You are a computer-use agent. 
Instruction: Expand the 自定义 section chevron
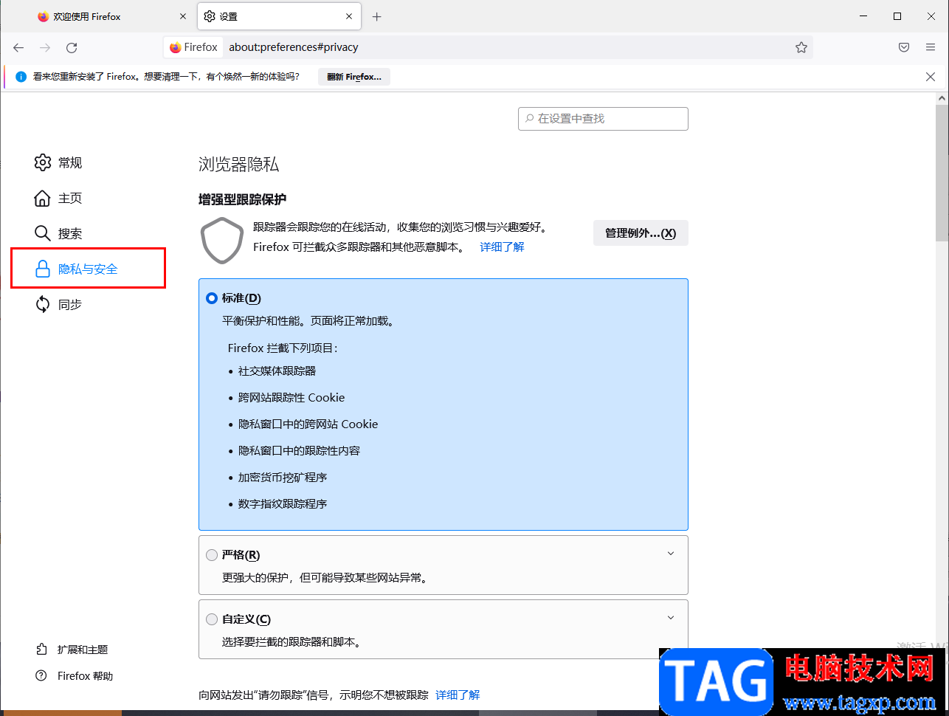671,618
